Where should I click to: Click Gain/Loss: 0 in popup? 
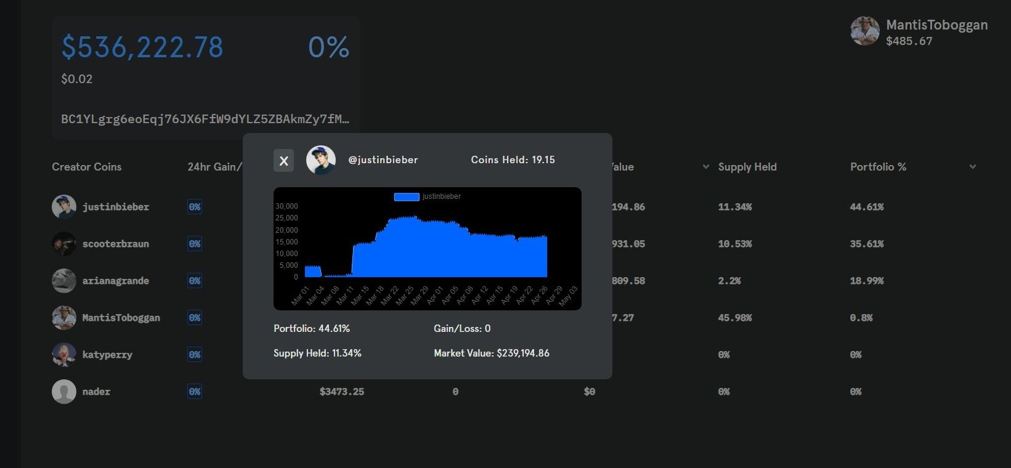coord(462,329)
